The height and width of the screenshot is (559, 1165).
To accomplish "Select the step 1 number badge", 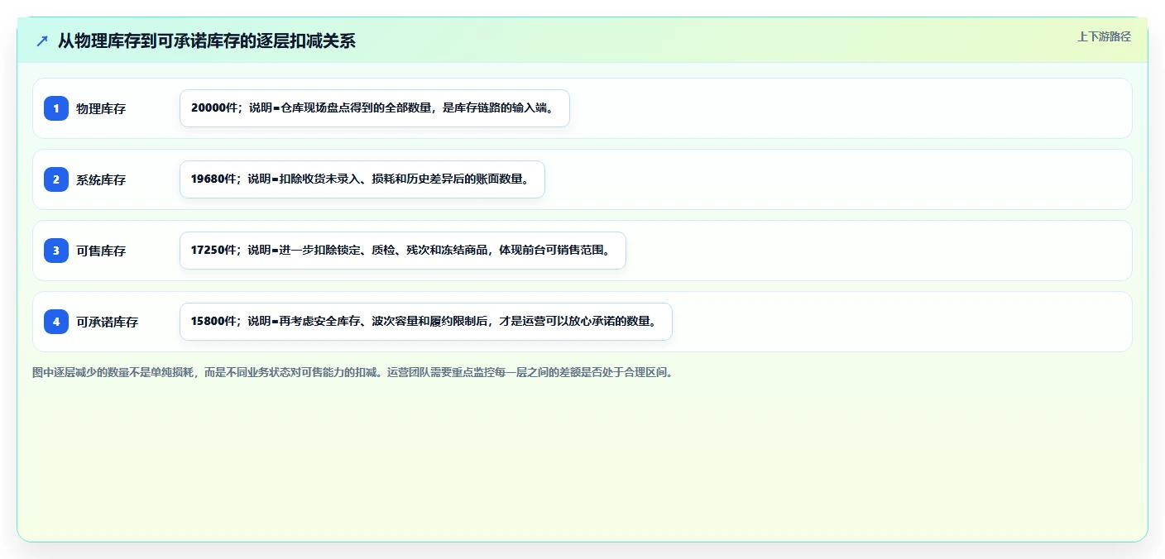I will point(56,108).
